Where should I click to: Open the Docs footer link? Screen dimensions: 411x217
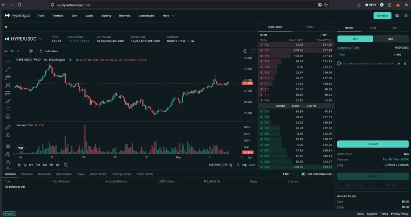pyautogui.click(x=360, y=214)
